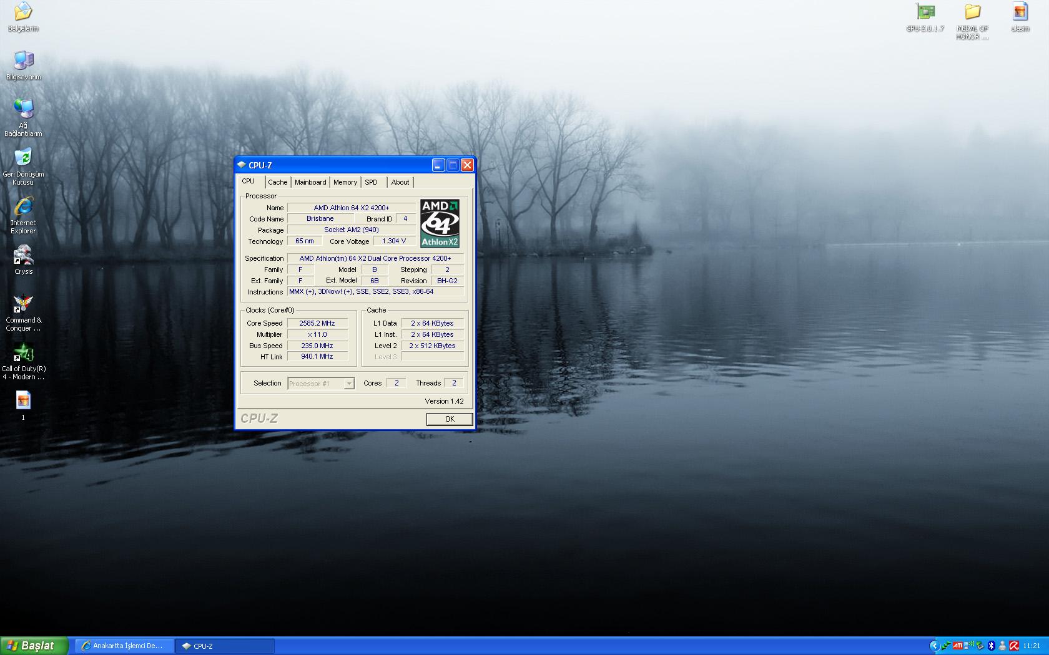This screenshot has width=1049, height=655.
Task: Click the Specification field text
Action: pyautogui.click(x=375, y=258)
